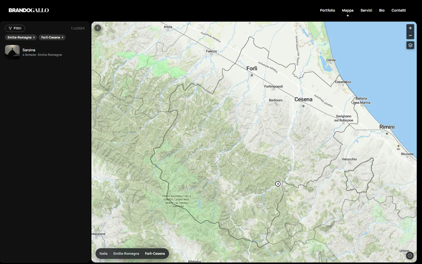Zoom out with the map minus button
Viewport: 422px width, 264px height.
click(410, 35)
